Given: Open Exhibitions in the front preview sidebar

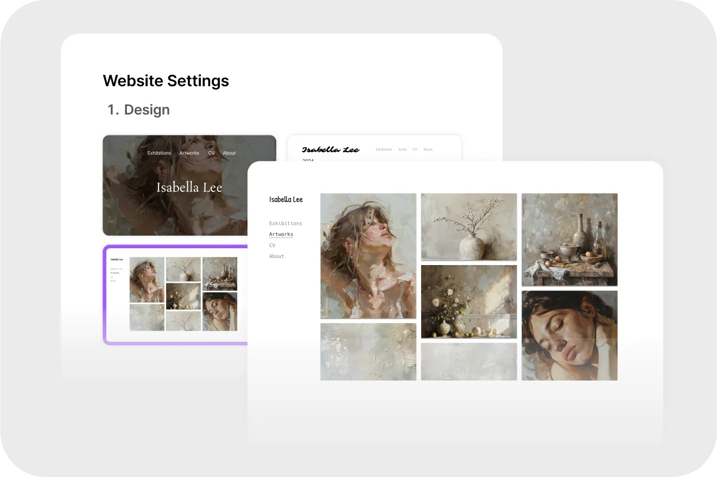Looking at the screenshot, I should coord(285,223).
